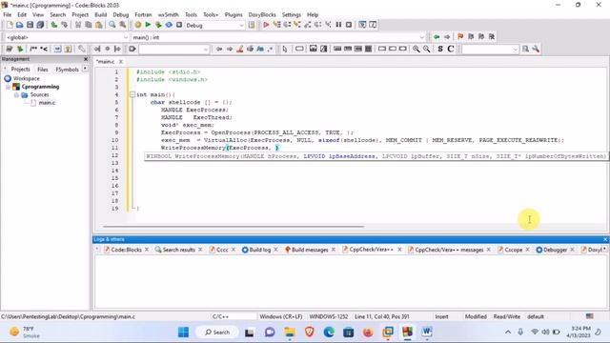
Task: Select main.c in the project tree
Action: pyautogui.click(x=47, y=103)
